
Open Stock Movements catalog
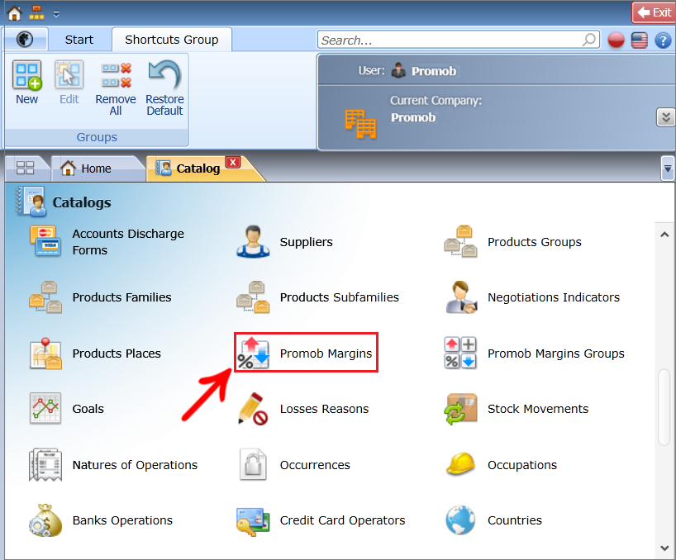click(x=517, y=408)
